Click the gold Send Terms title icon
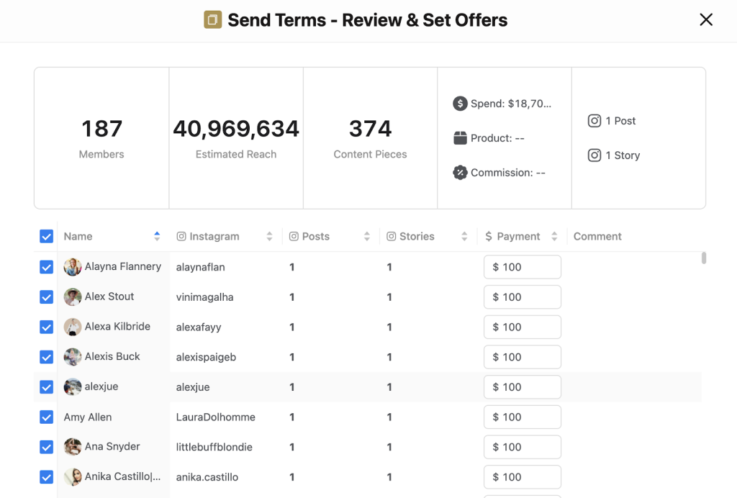 (x=212, y=19)
